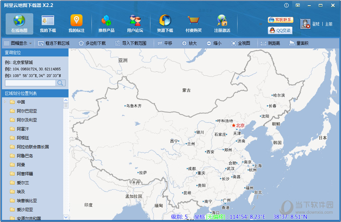Click 日本 country label on map
The image size is (341, 222).
point(323,138)
